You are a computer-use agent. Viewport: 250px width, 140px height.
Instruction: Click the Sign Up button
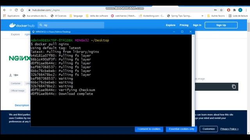coord(221,25)
